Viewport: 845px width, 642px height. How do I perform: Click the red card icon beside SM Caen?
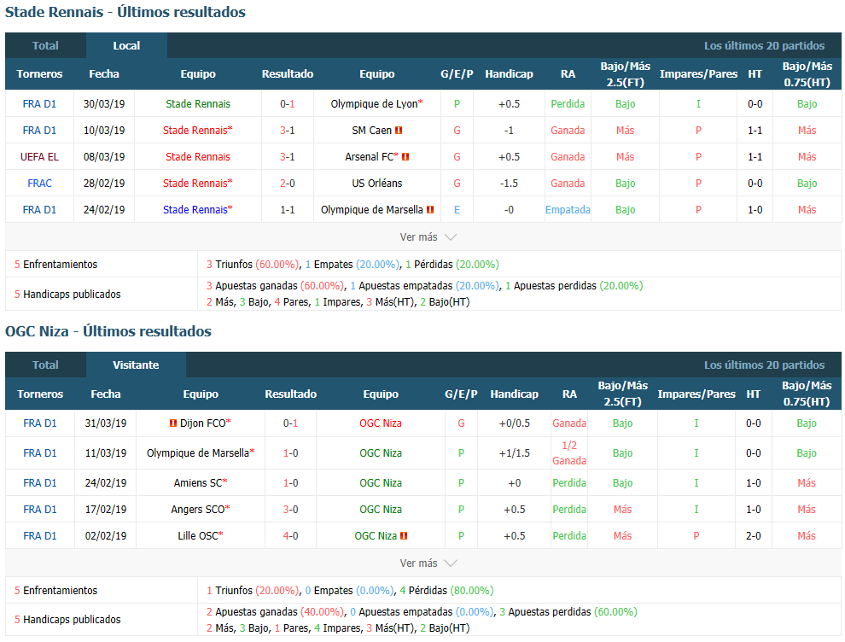399,131
